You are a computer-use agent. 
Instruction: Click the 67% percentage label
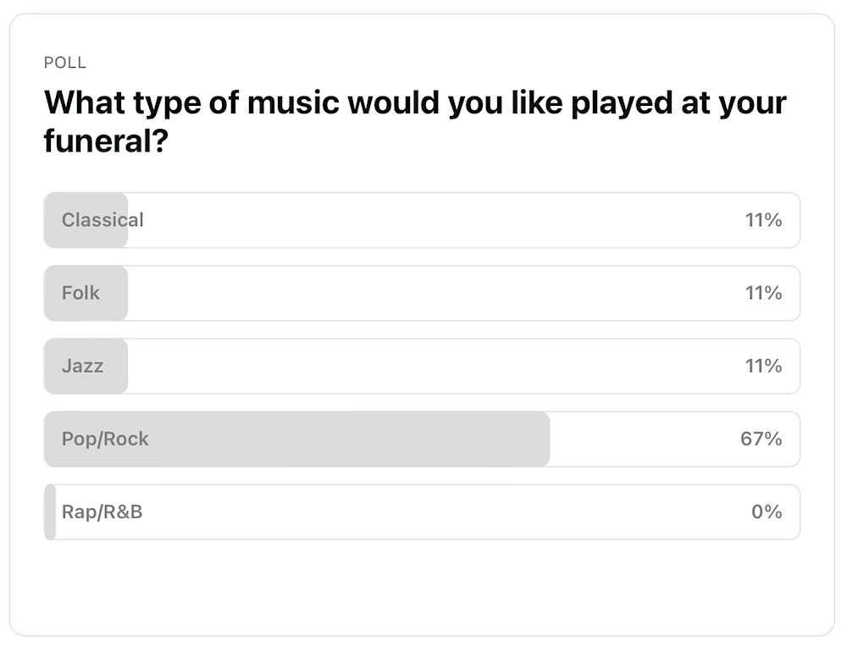click(767, 439)
